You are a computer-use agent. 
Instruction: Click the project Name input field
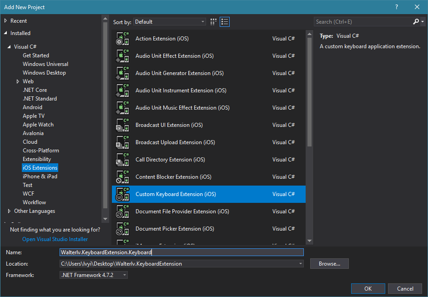point(181,252)
